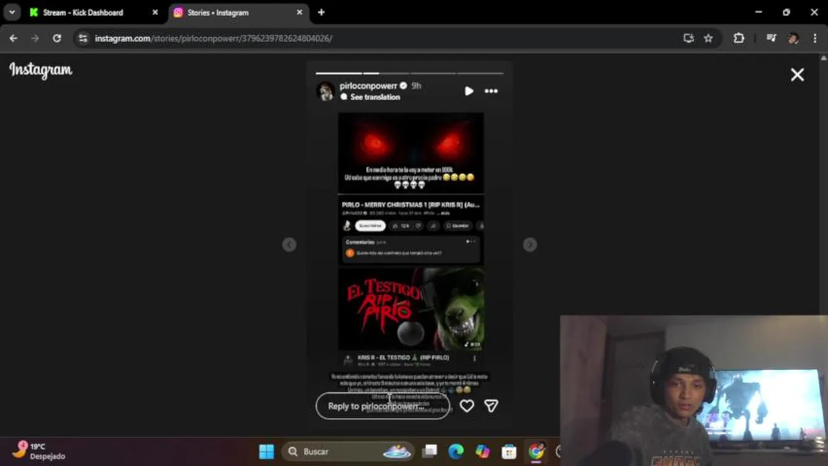Close the story viewer with X
Screen dimensions: 828x466
pos(798,75)
